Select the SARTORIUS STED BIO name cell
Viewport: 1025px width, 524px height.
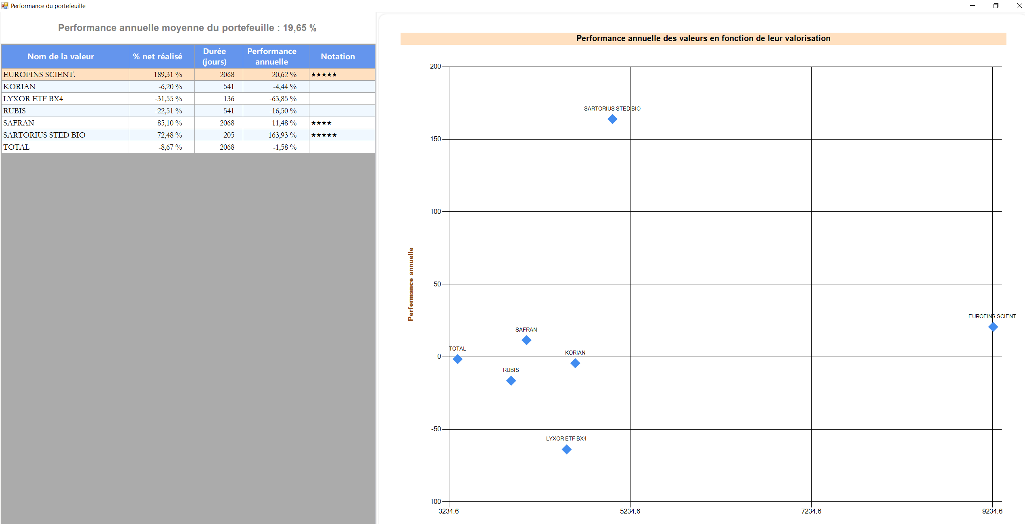(65, 135)
